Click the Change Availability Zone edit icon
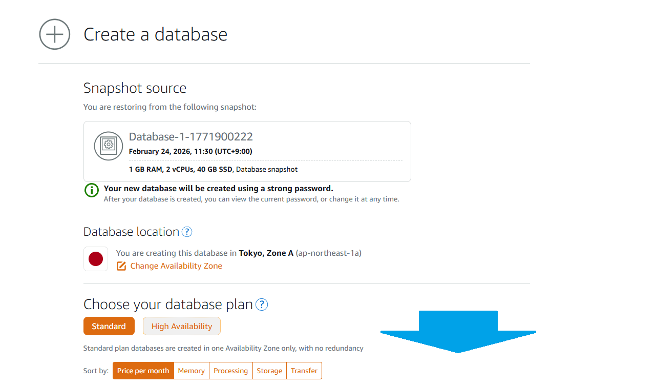 coord(121,266)
